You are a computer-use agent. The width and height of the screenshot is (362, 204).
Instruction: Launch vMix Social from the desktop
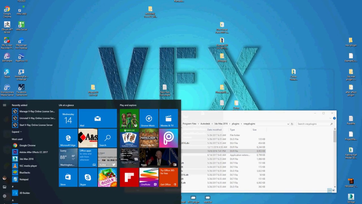(21, 27)
